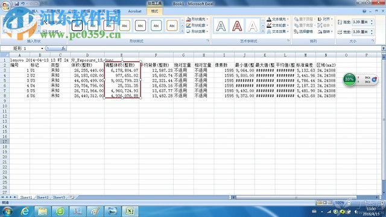Select the 格式 Format drawing tools tab
Screen dimensions: 386x217
pos(154,11)
